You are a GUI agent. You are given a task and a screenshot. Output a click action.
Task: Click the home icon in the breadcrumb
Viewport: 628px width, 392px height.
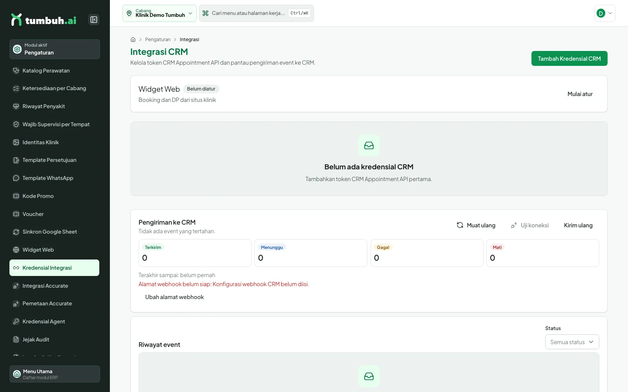133,40
